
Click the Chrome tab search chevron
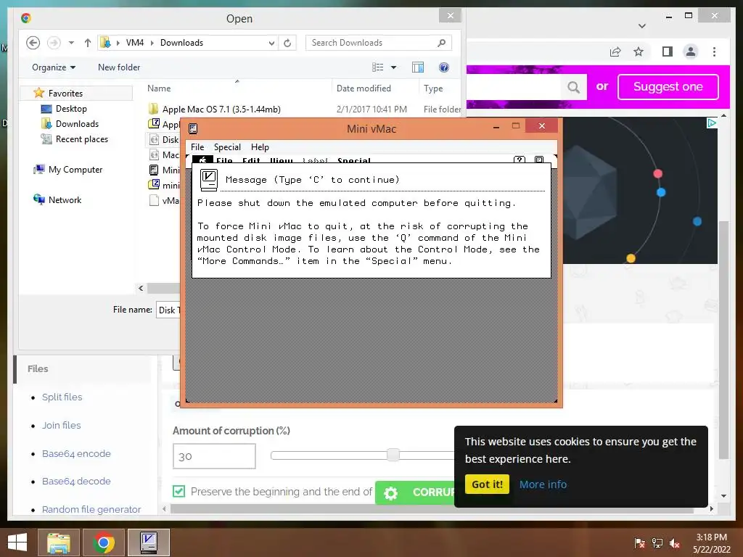point(642,26)
